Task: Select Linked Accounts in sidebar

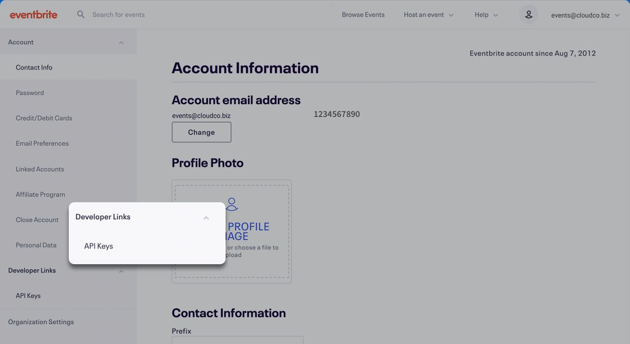Action: click(40, 169)
